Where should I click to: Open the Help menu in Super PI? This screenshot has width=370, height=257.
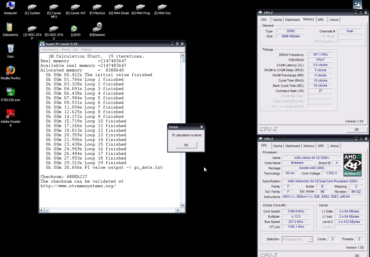86,49
